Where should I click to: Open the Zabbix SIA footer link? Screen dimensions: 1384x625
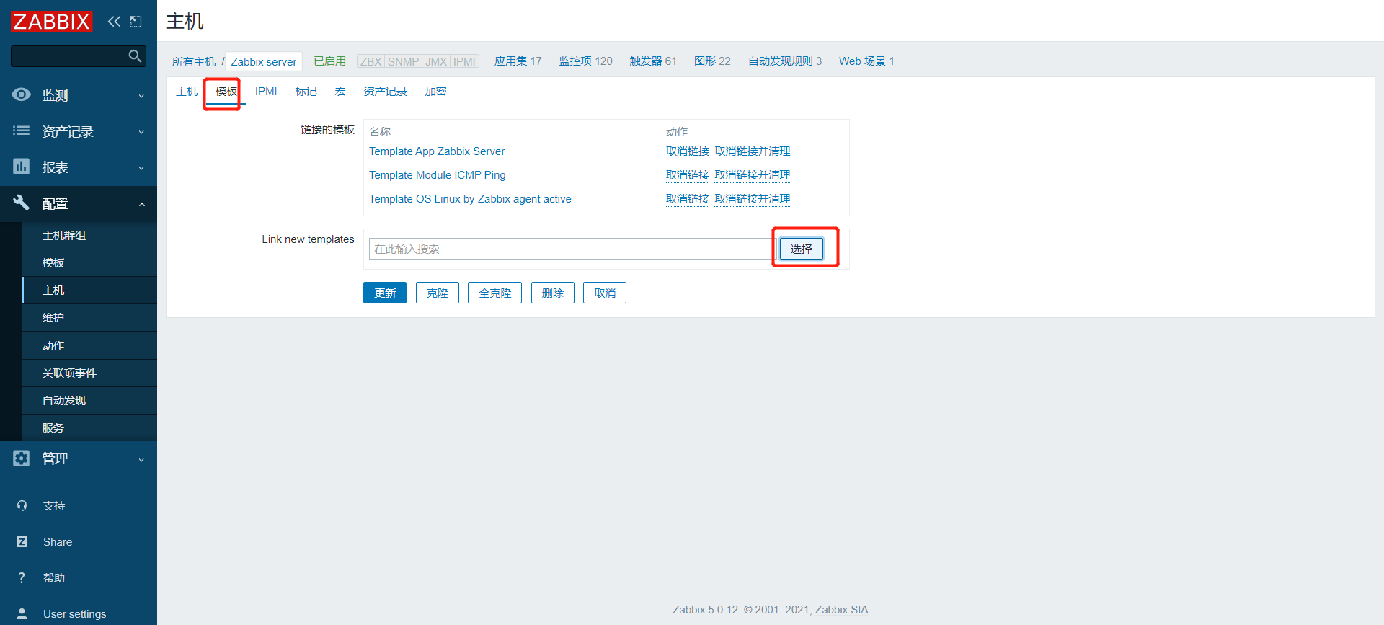tap(841, 610)
